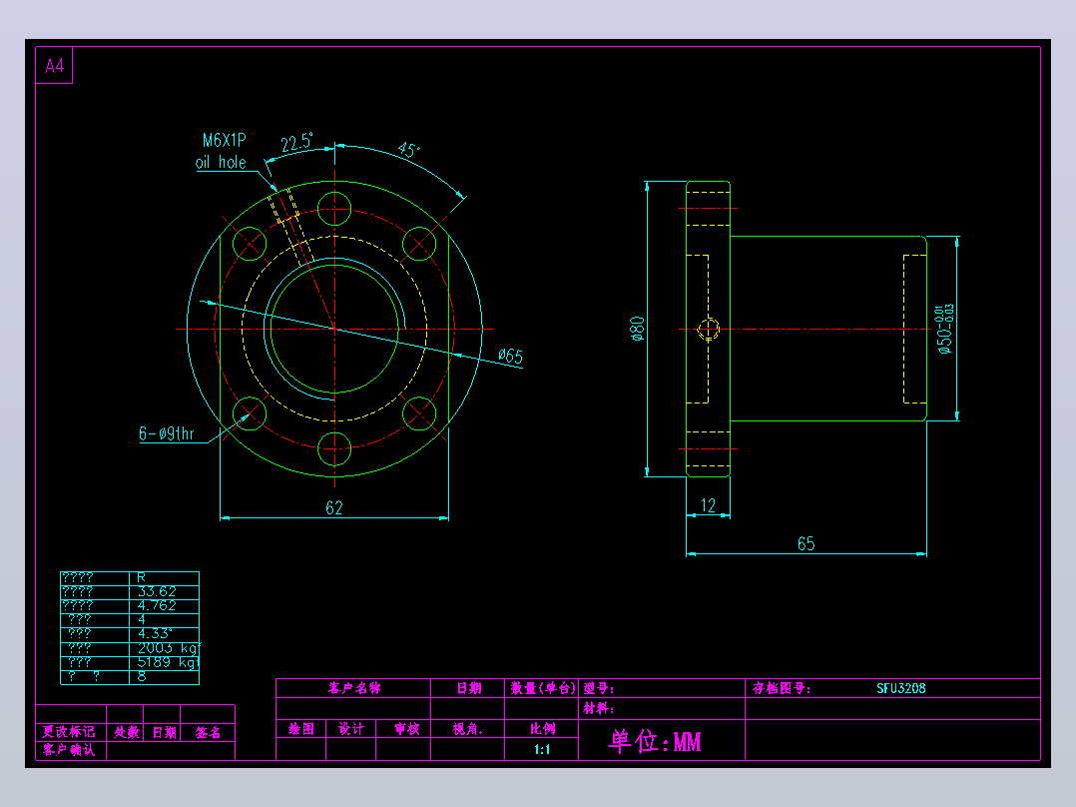Click the "oil hole" annotation text
This screenshot has height=807, width=1076.
coord(221,162)
